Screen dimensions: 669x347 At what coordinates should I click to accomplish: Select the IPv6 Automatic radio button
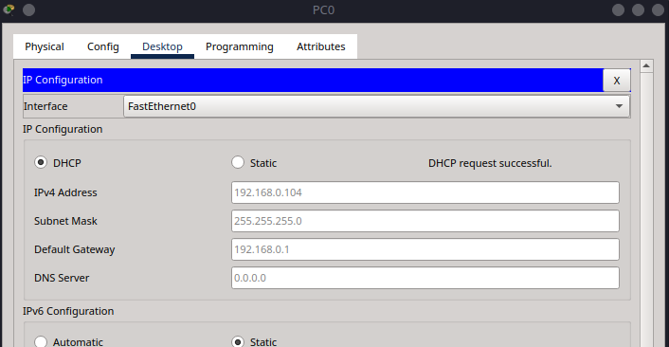pos(41,342)
